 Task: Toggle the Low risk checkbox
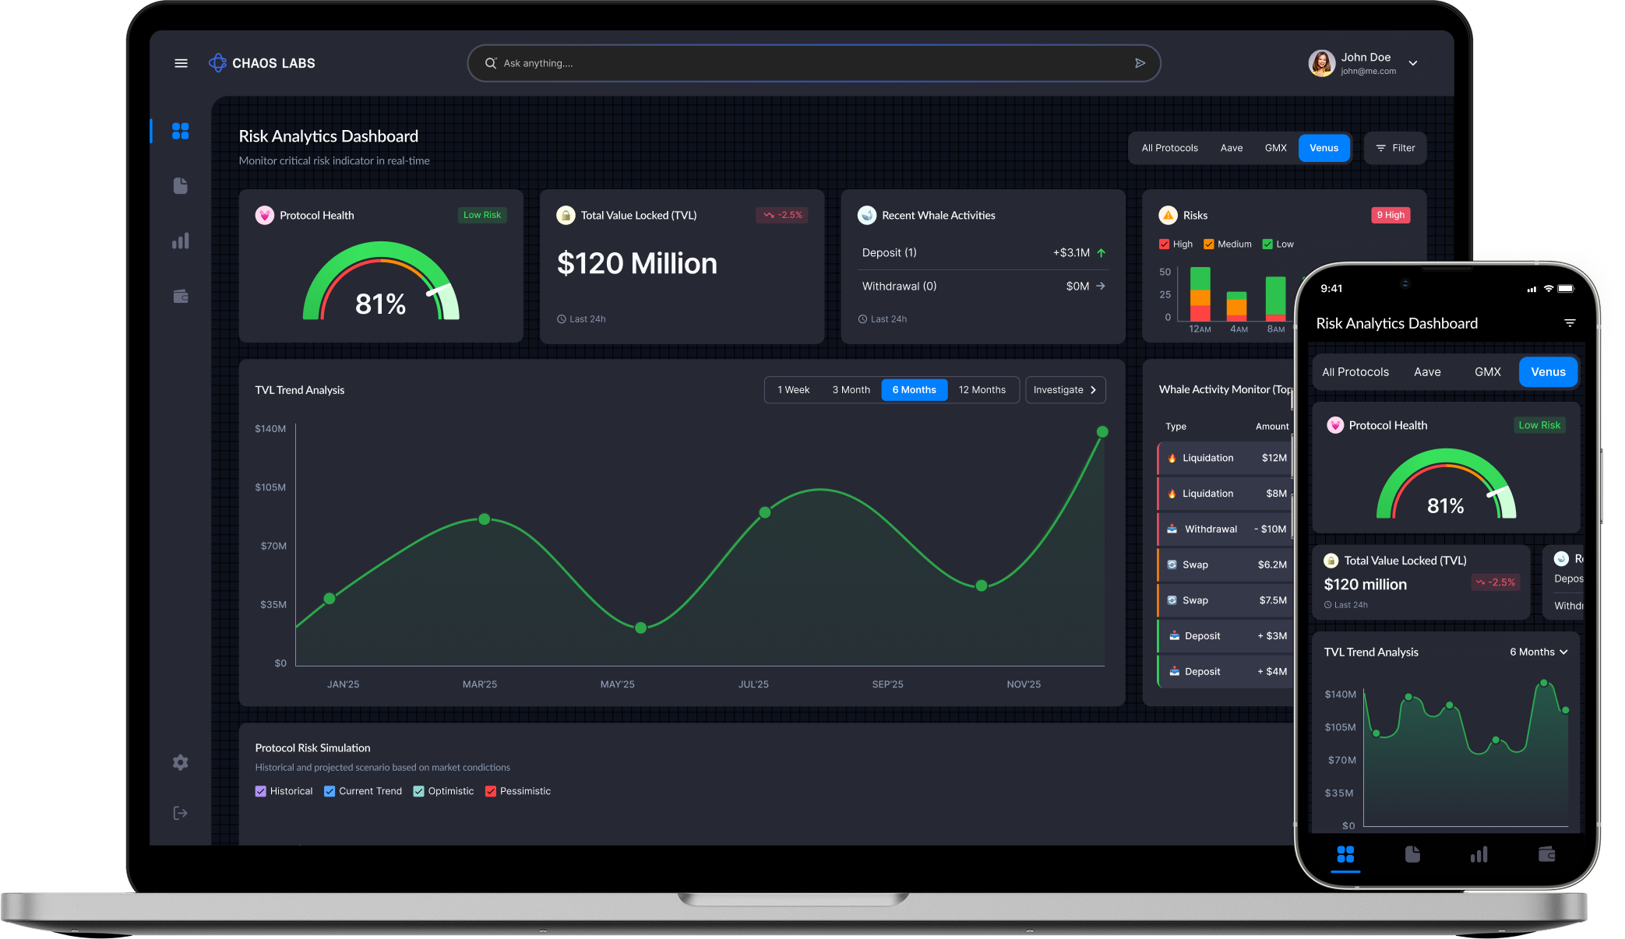tap(1267, 244)
